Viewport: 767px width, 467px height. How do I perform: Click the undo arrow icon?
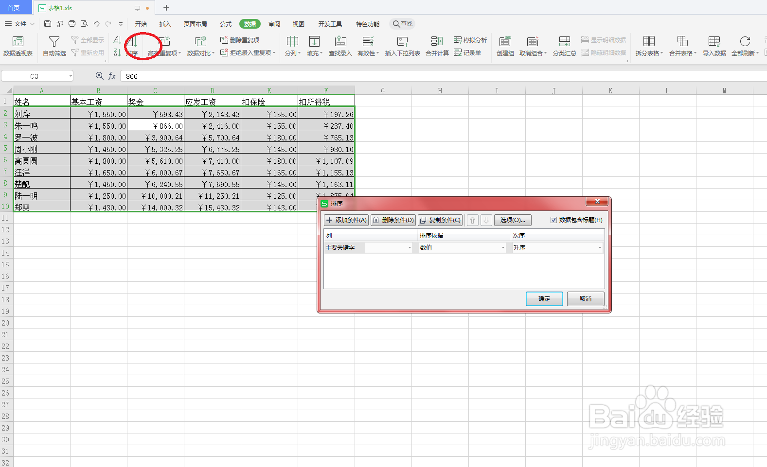pyautogui.click(x=96, y=24)
